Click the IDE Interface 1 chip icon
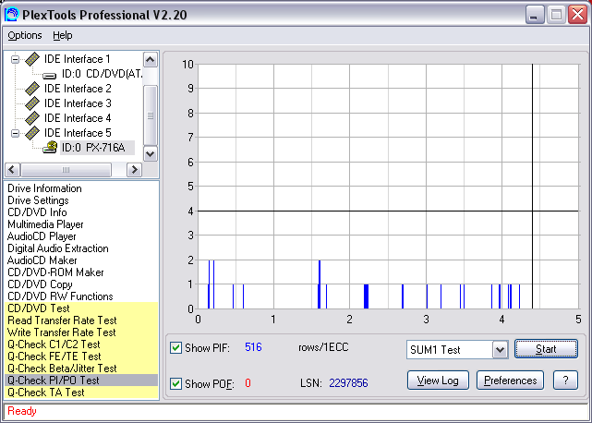This screenshot has height=423, width=592. coord(32,59)
